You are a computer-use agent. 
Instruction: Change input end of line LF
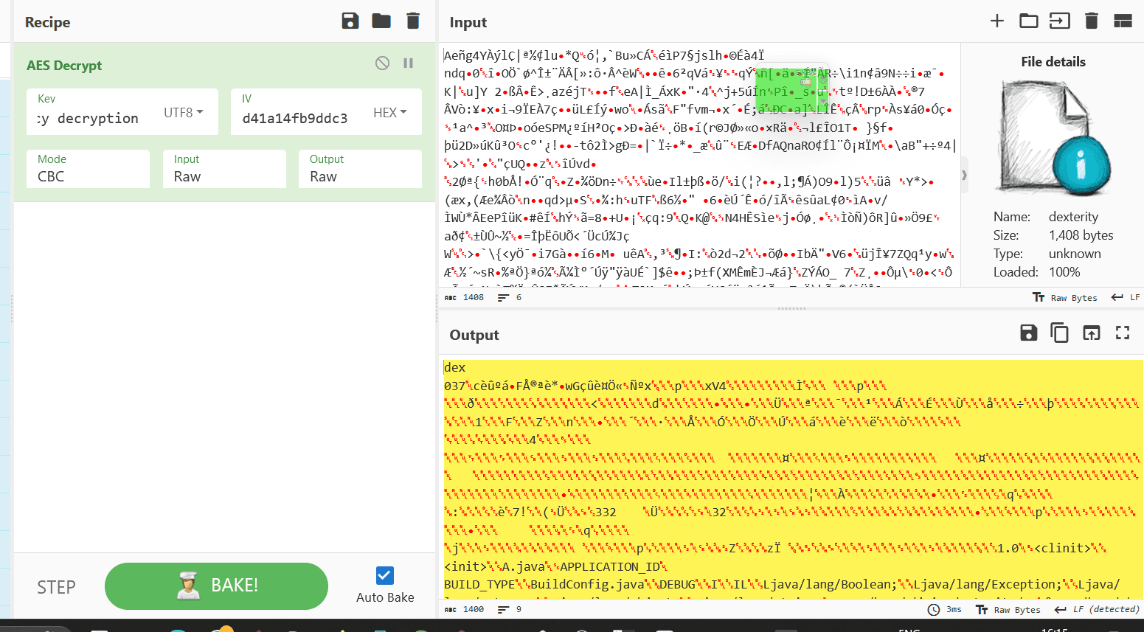(1126, 297)
